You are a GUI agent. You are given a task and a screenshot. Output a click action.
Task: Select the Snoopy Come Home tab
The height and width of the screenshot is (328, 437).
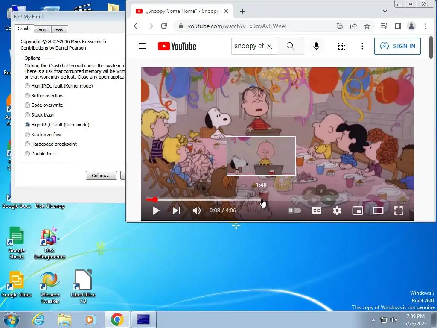tap(181, 11)
